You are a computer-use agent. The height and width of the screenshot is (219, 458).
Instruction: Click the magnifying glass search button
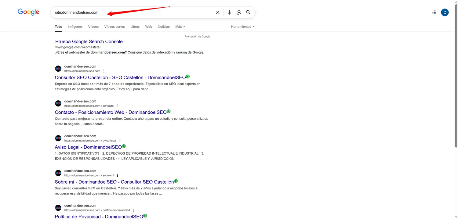[x=248, y=13]
